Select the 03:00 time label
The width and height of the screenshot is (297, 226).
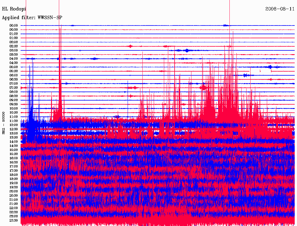tap(14, 50)
